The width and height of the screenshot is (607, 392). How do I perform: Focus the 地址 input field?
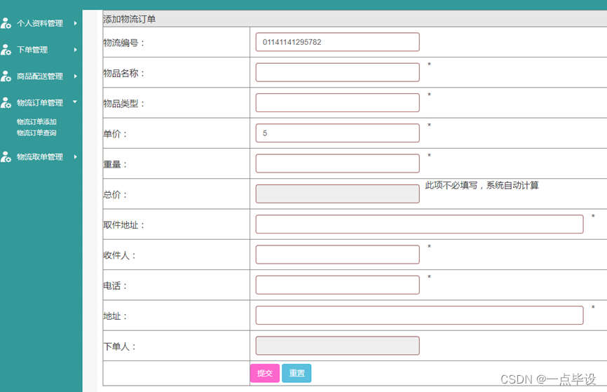[420, 316]
